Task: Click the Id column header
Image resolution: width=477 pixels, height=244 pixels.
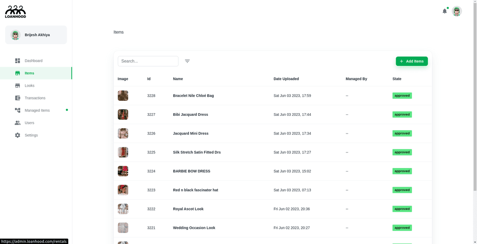Action: (149, 79)
